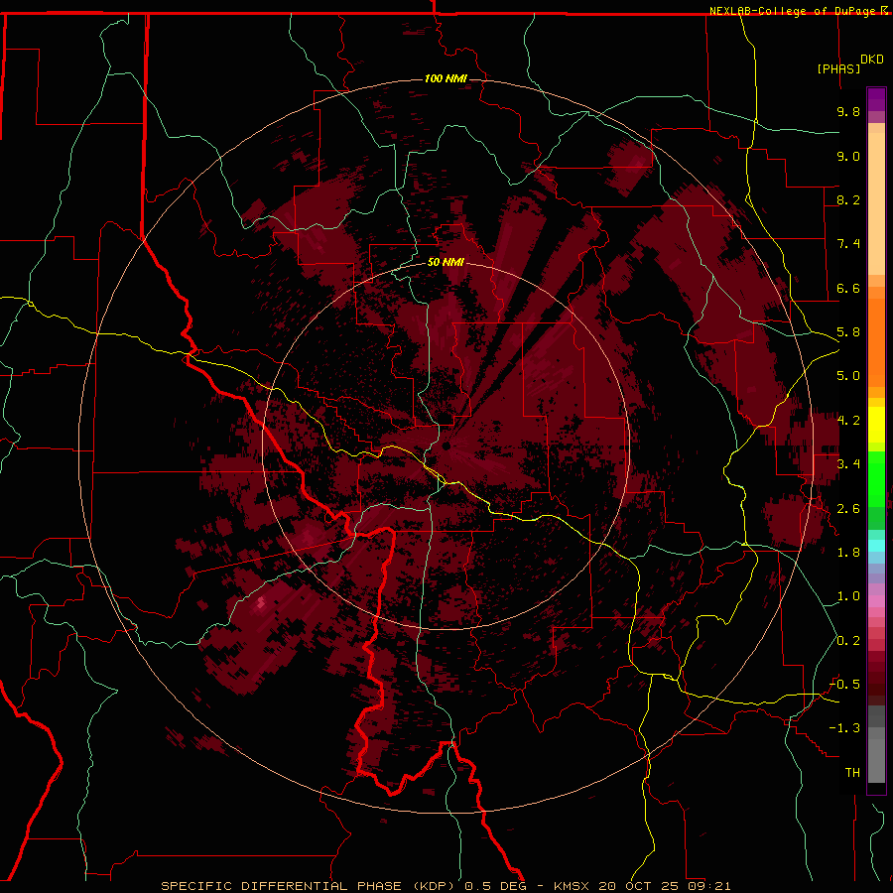Click the NEXLAB-College of DuPage title text
Viewport: 893px width, 893px height.
click(x=795, y=11)
